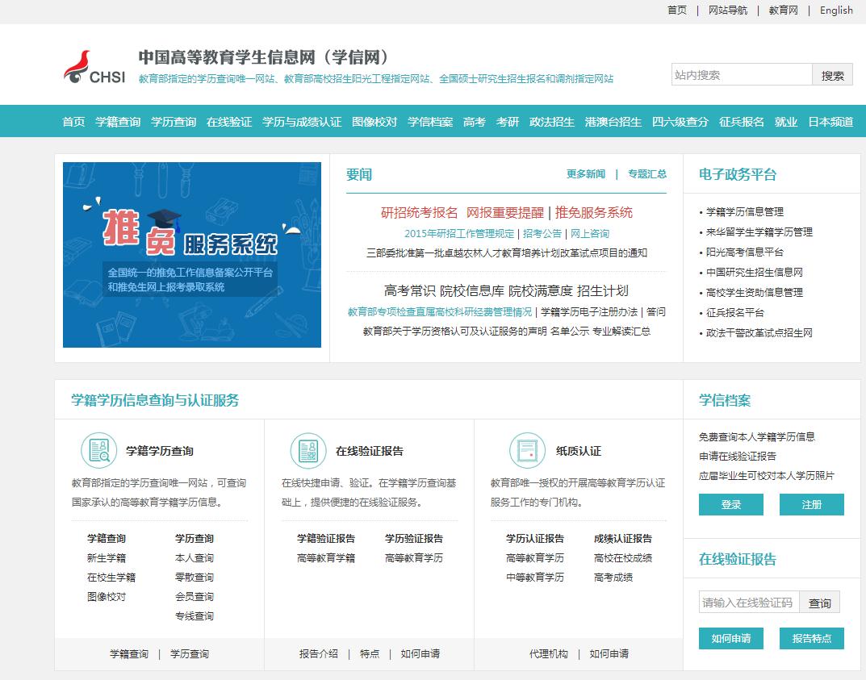Click the 新生学籍 link
This screenshot has height=680, width=866.
point(107,558)
